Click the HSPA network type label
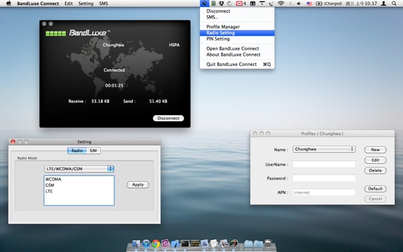The height and width of the screenshot is (252, 403). point(174,45)
